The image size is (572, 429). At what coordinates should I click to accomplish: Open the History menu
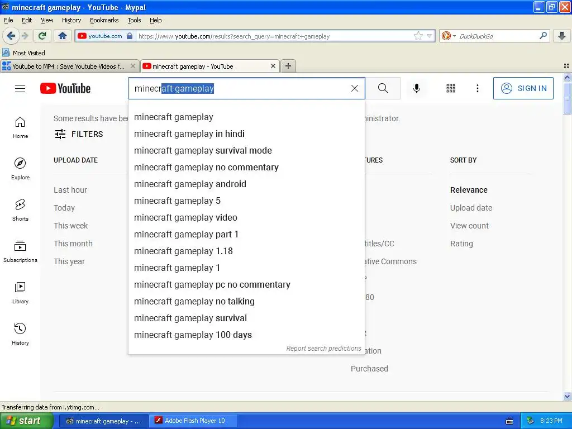click(71, 20)
